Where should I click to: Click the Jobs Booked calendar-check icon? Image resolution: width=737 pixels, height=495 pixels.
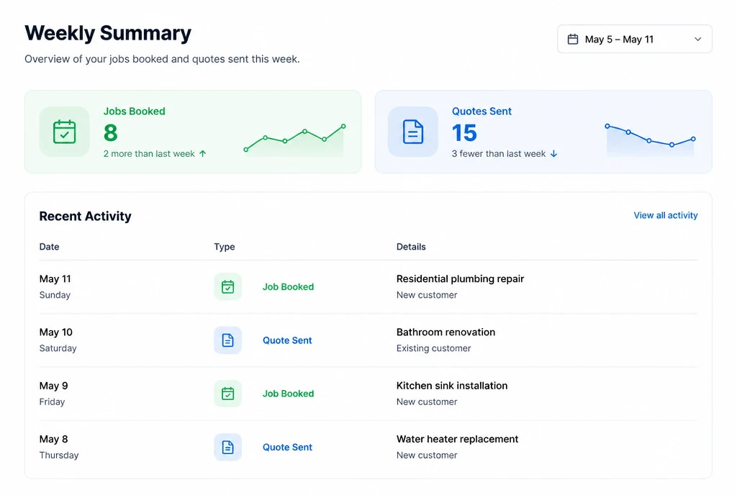(64, 132)
